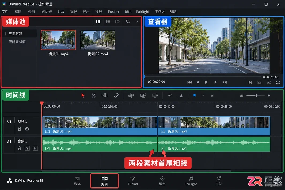
Task: Open the 文件 menu
Action: click(5, 12)
